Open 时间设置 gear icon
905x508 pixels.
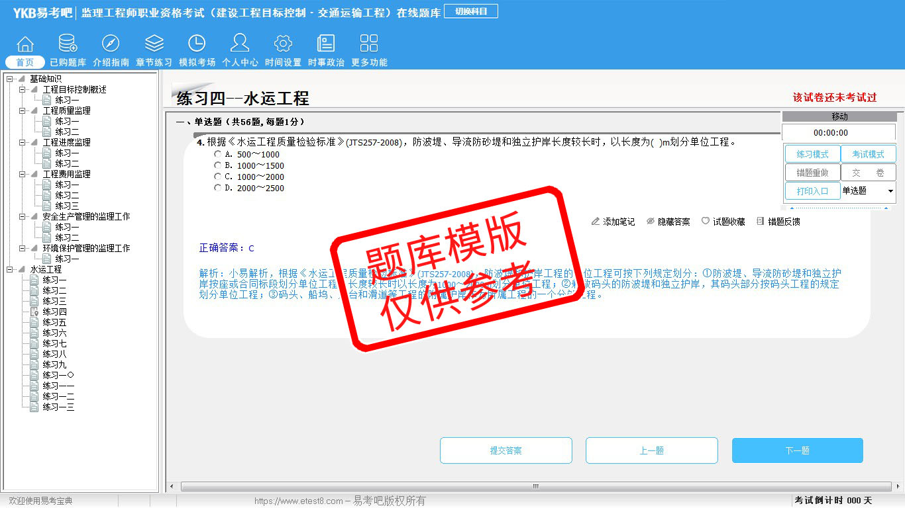(283, 44)
